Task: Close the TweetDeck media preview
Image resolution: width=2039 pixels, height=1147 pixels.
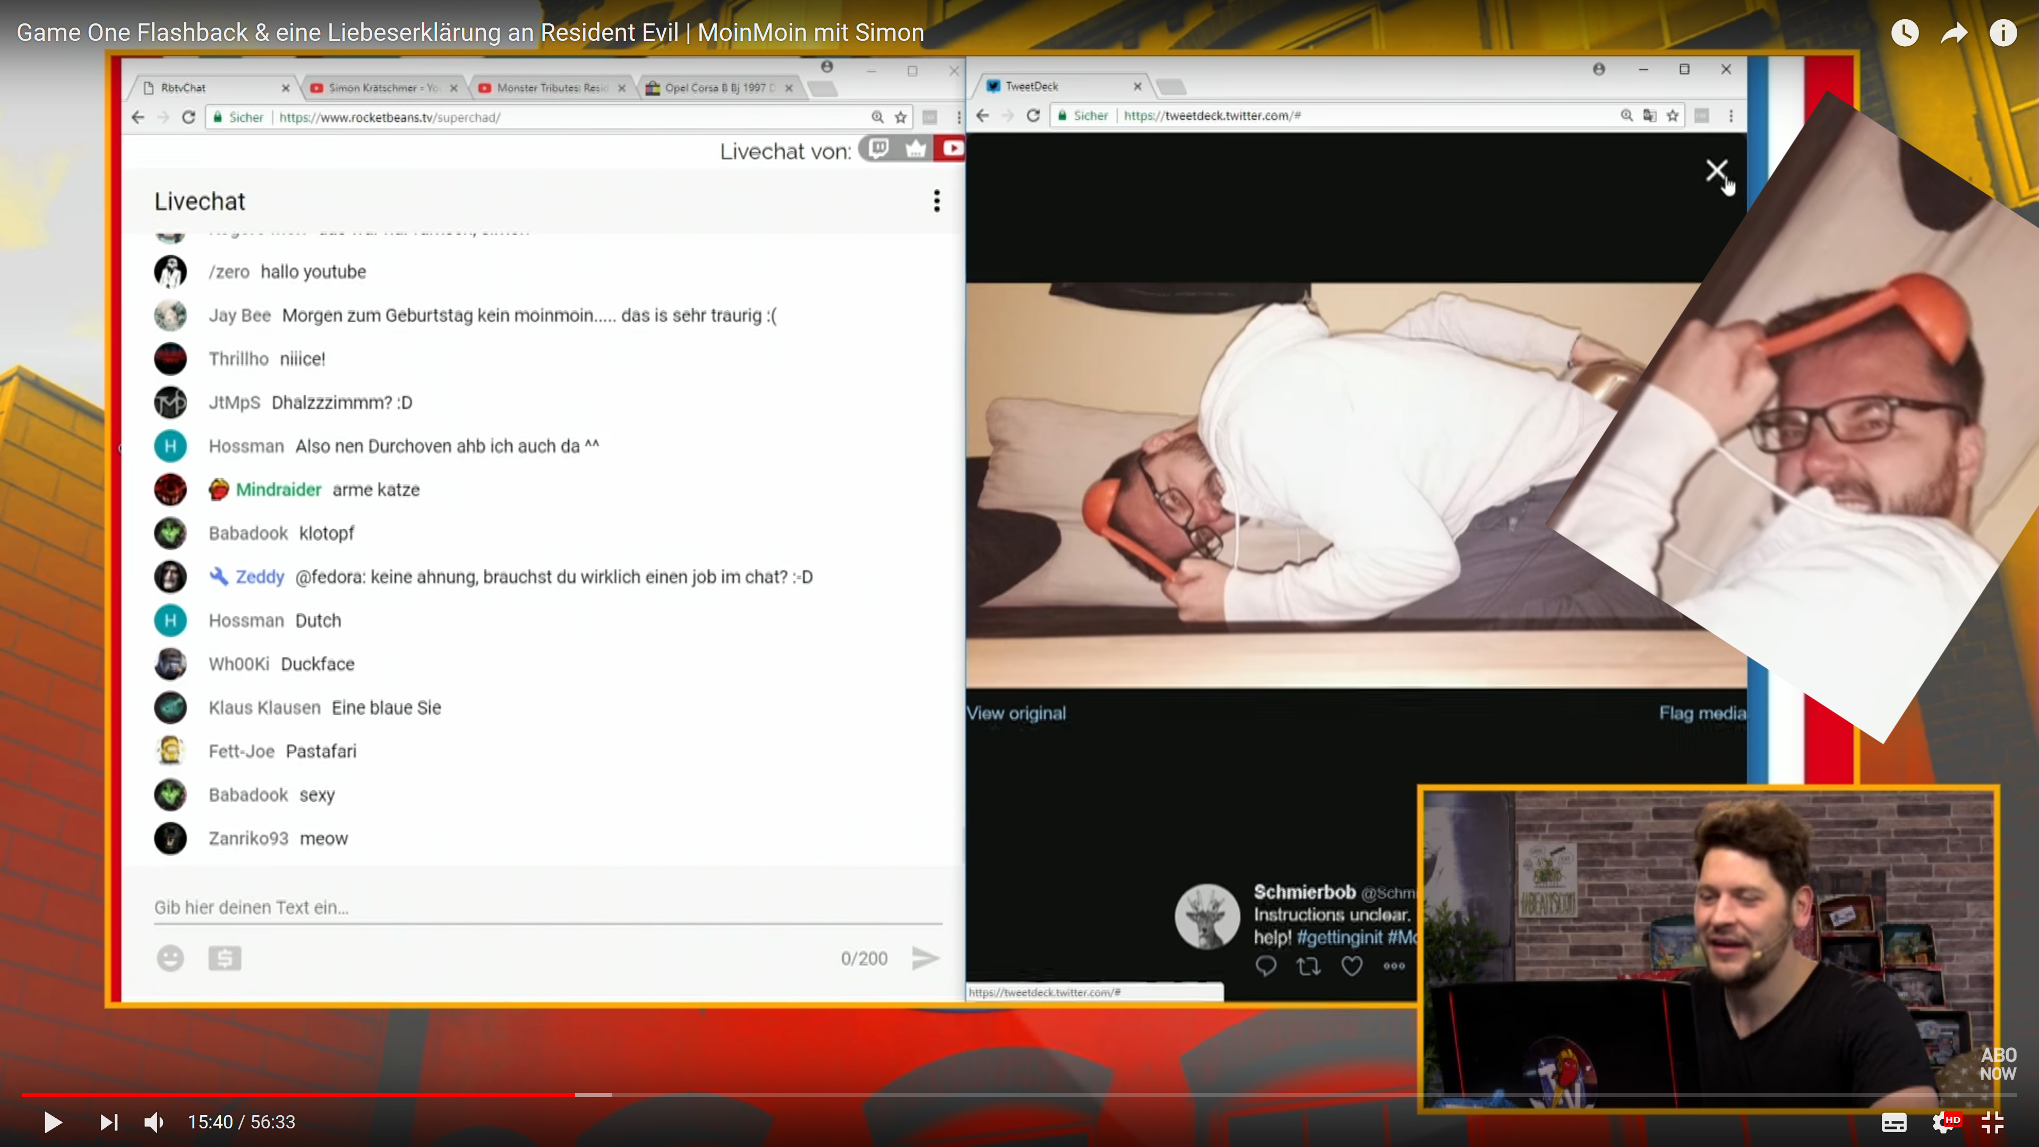Action: (1716, 170)
